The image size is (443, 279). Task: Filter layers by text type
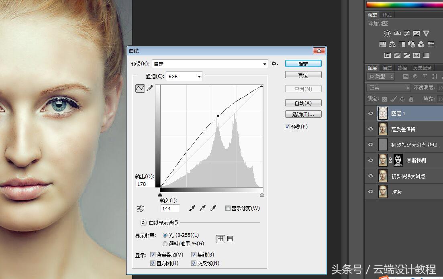tap(425, 77)
